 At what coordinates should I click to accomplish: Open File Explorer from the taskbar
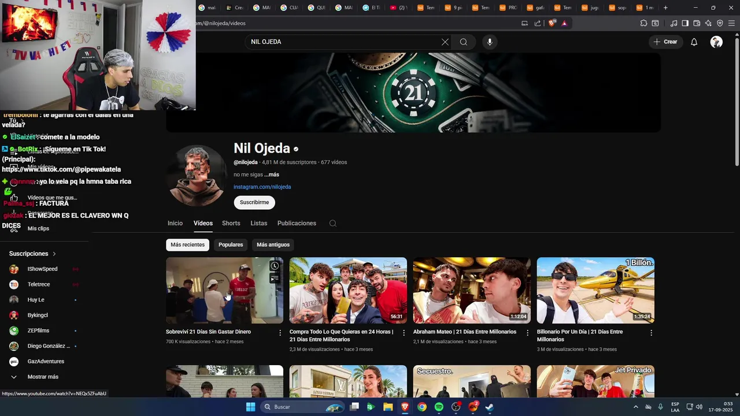388,407
